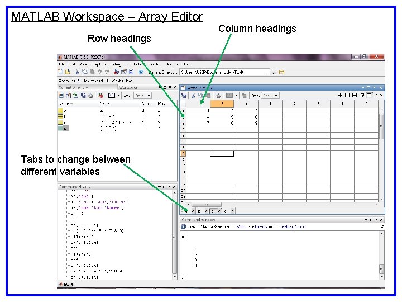Click the info icon in Command Window banner
The image size is (402, 302).
(183, 226)
